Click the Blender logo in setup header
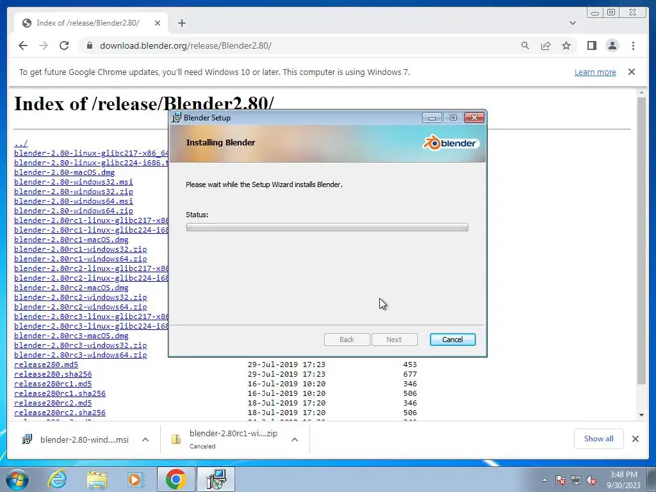 tap(450, 143)
